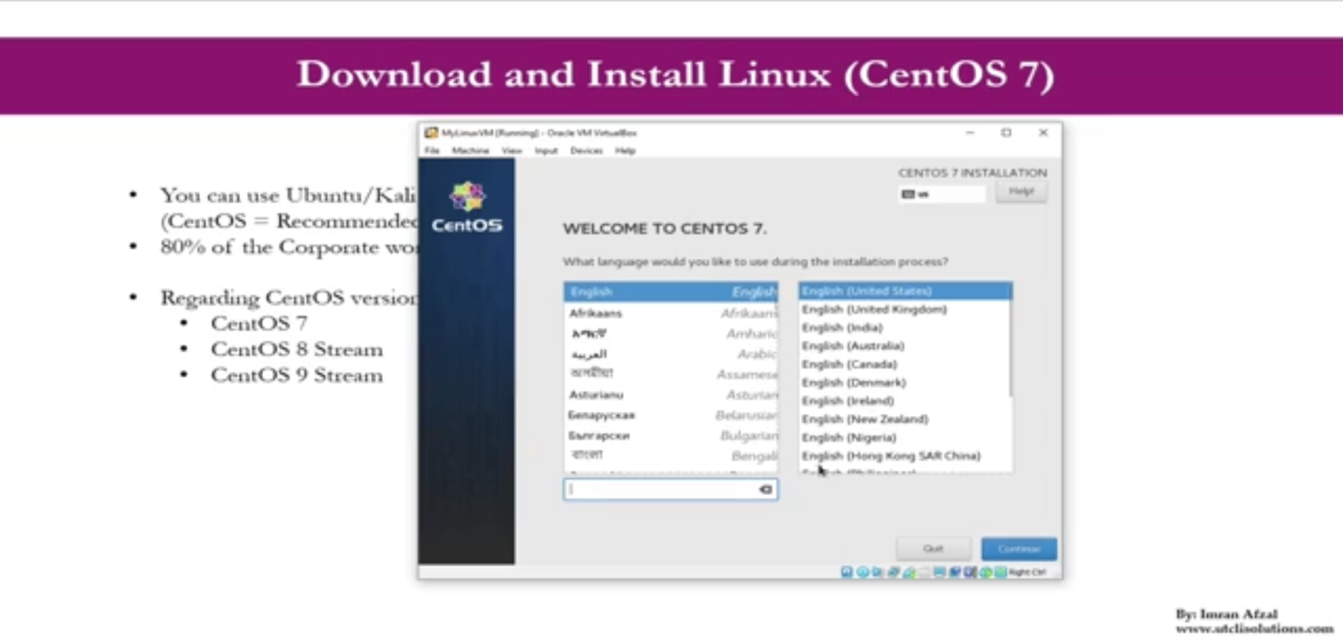
Task: Click the optical disc status bar icon
Action: pos(862,572)
